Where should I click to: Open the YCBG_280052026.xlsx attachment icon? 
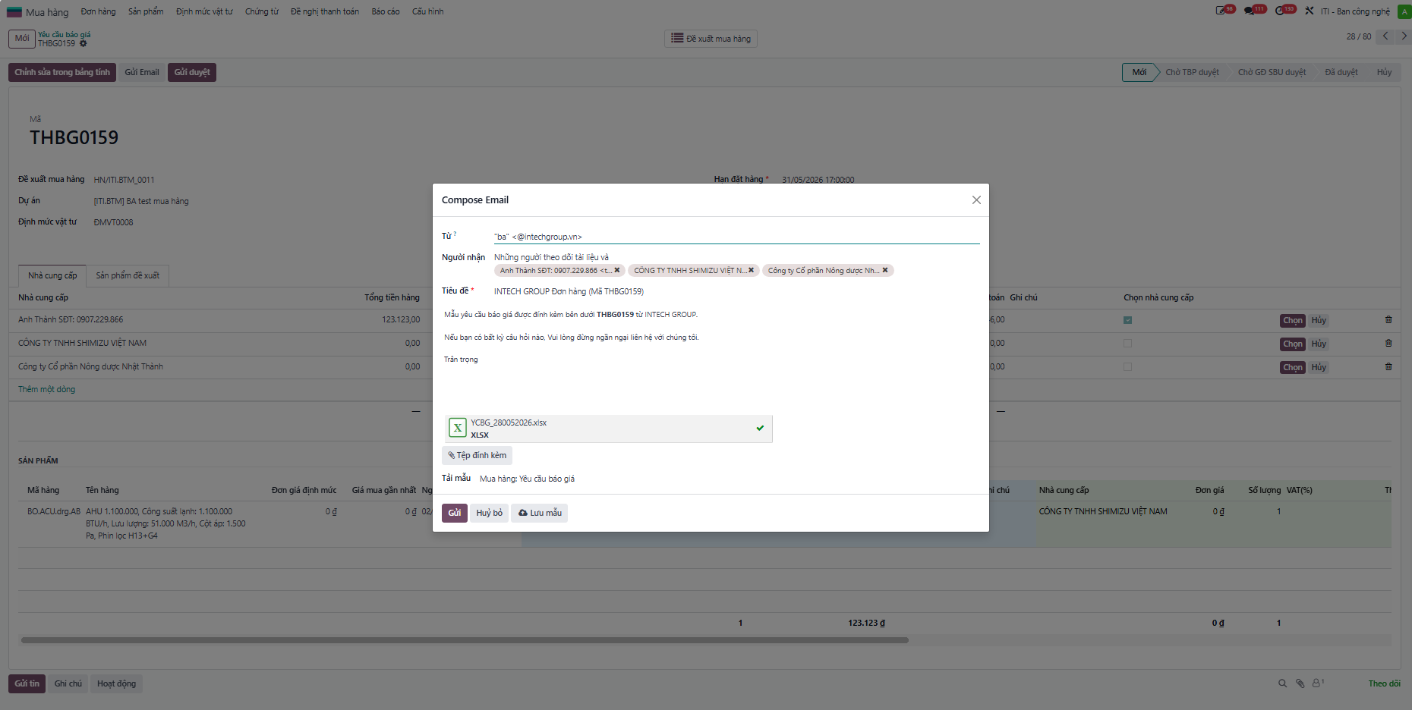coord(458,428)
